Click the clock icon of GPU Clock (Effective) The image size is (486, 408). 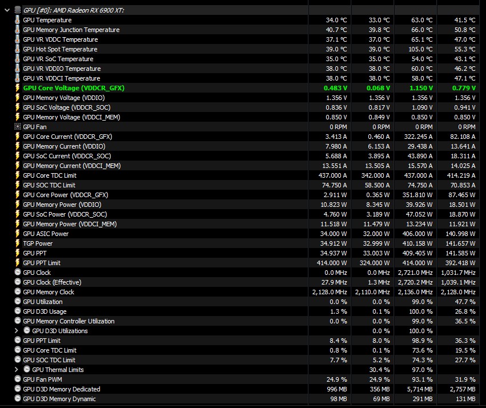18,282
